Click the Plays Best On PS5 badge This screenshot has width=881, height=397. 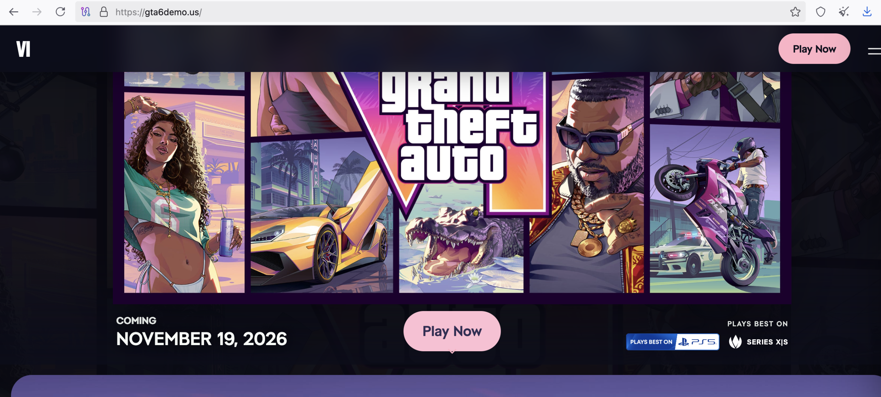[x=672, y=342]
